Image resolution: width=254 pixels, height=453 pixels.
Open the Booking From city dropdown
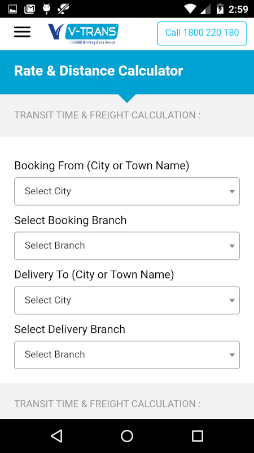coord(127,191)
